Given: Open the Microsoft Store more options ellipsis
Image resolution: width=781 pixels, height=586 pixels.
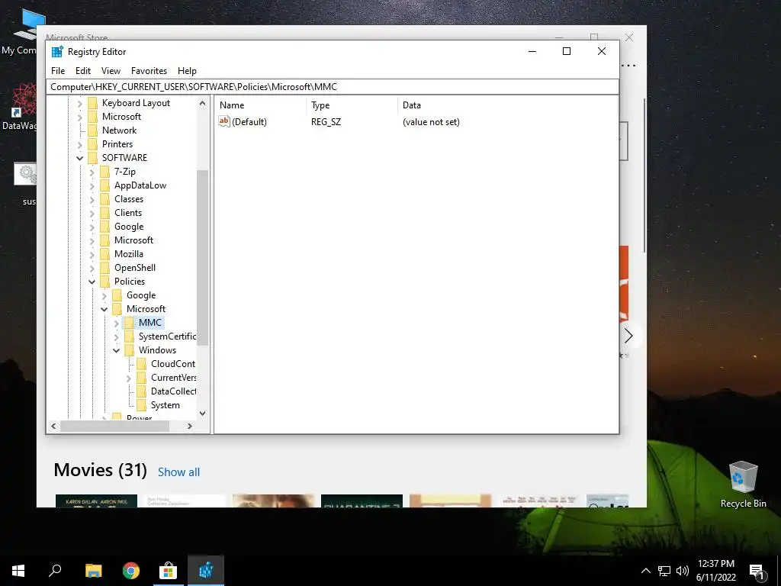Looking at the screenshot, I should point(628,66).
